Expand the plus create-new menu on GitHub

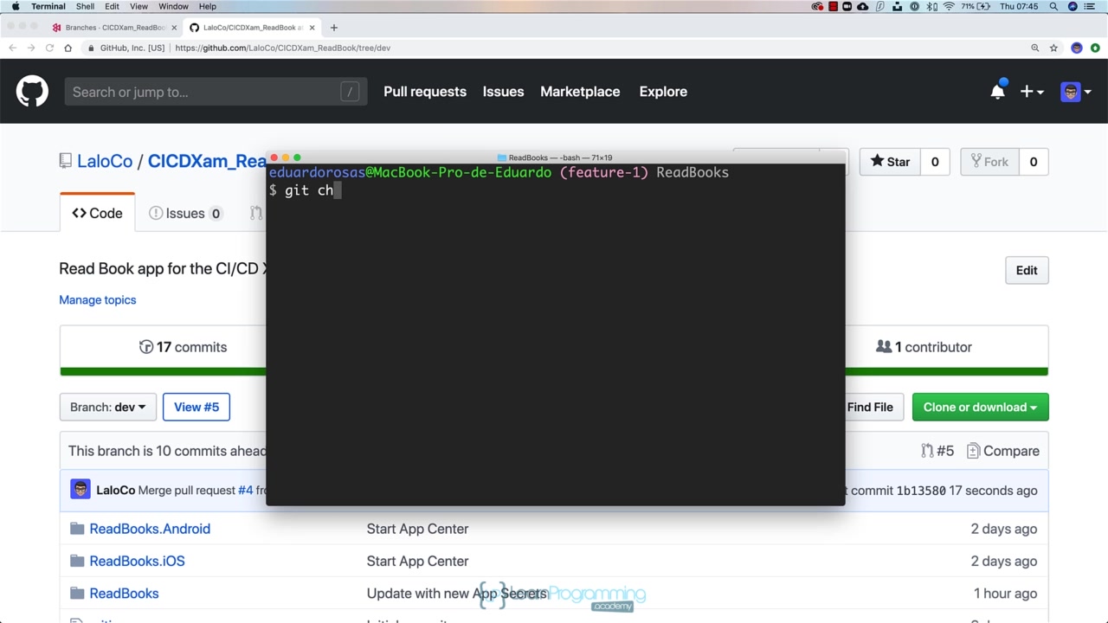[x=1032, y=92]
